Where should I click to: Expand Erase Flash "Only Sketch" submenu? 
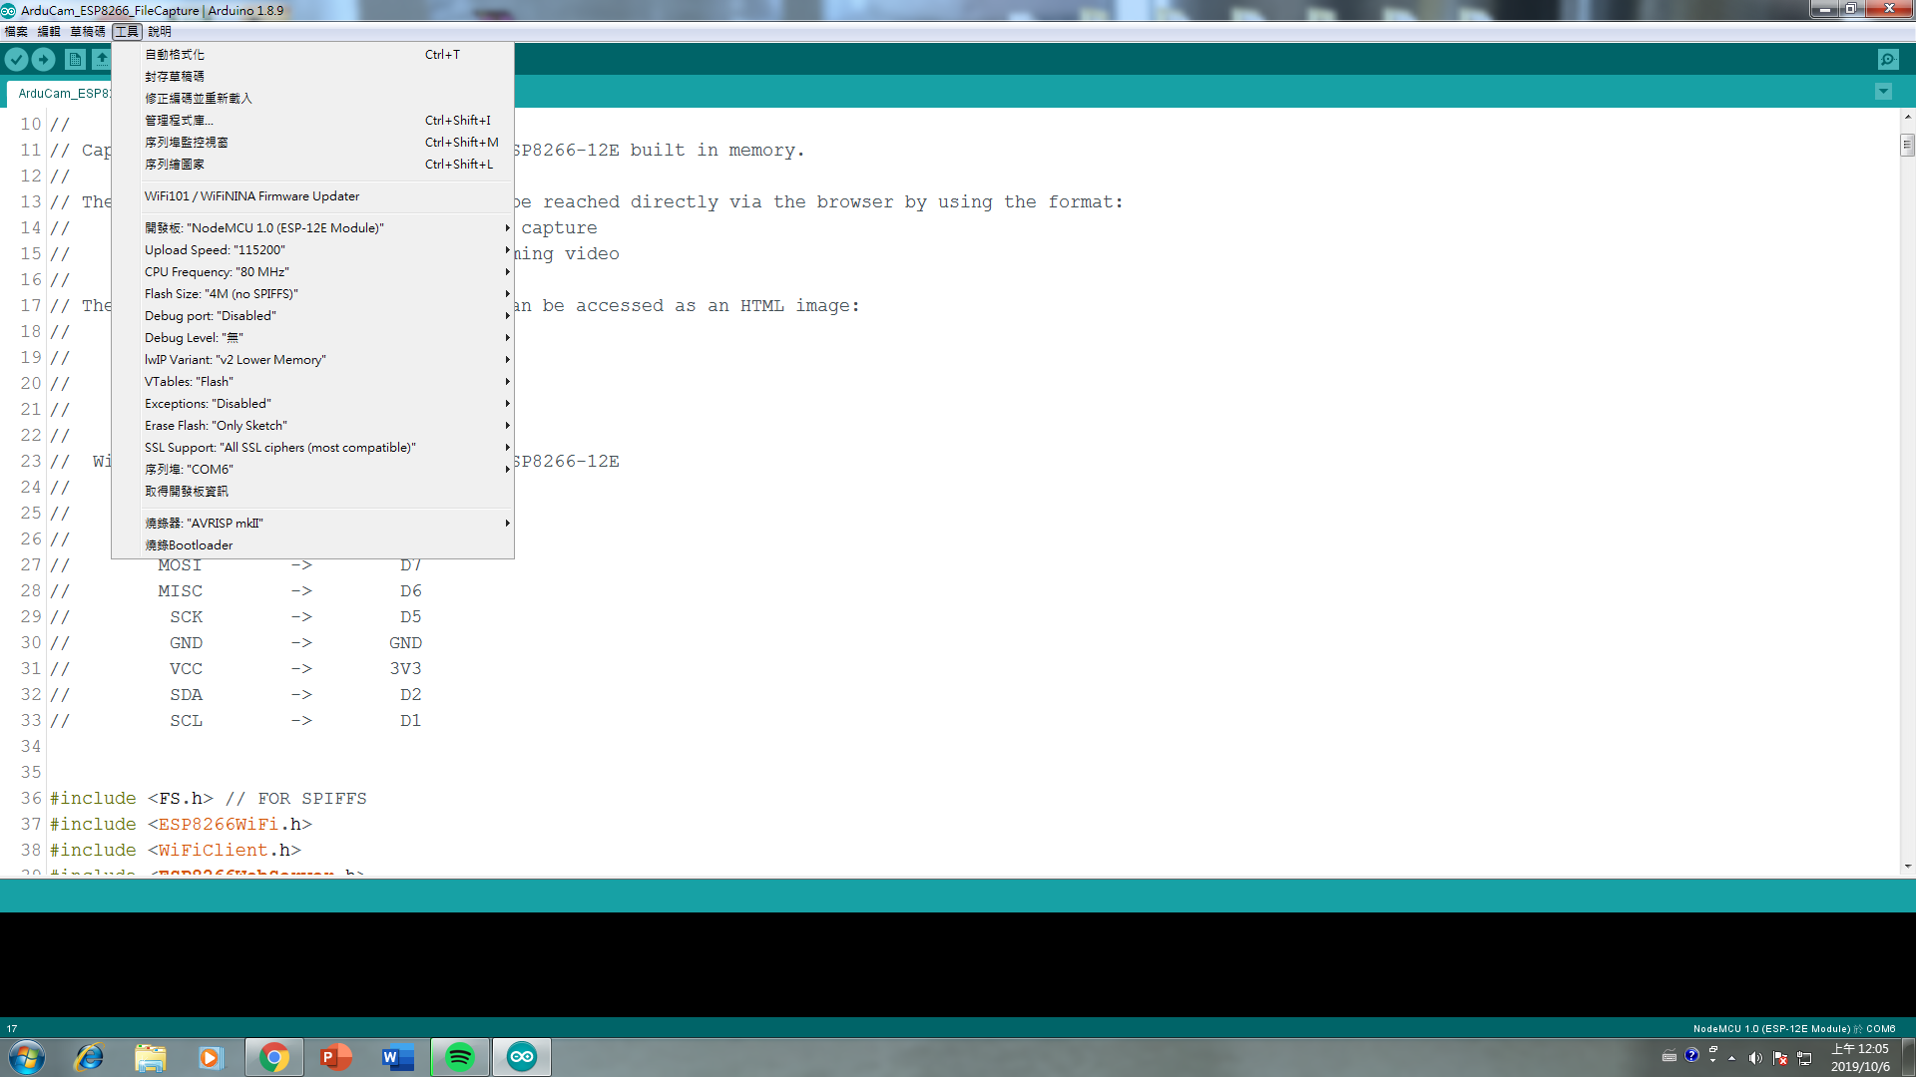313,426
